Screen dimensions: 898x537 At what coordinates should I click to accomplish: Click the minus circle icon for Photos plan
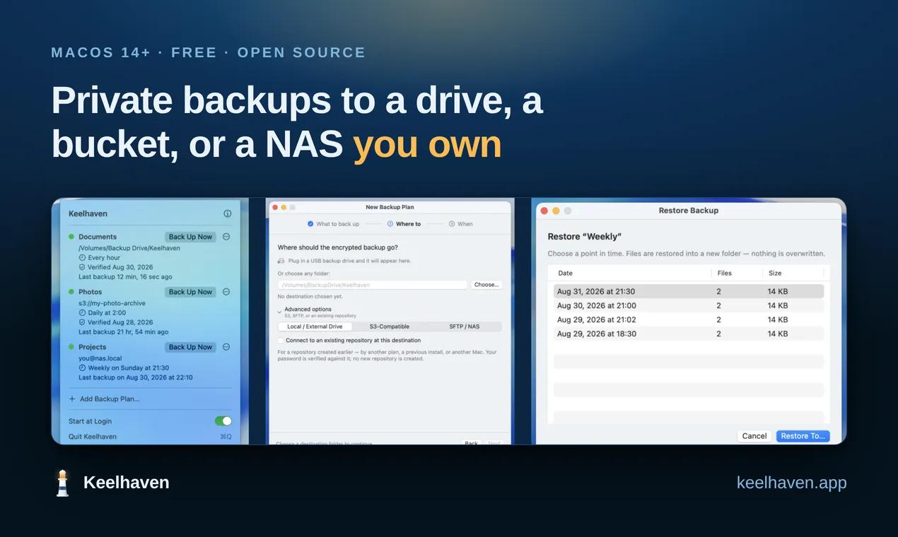pos(226,292)
